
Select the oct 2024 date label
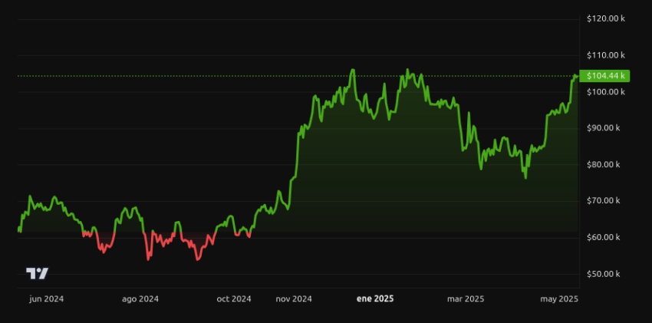pos(234,299)
